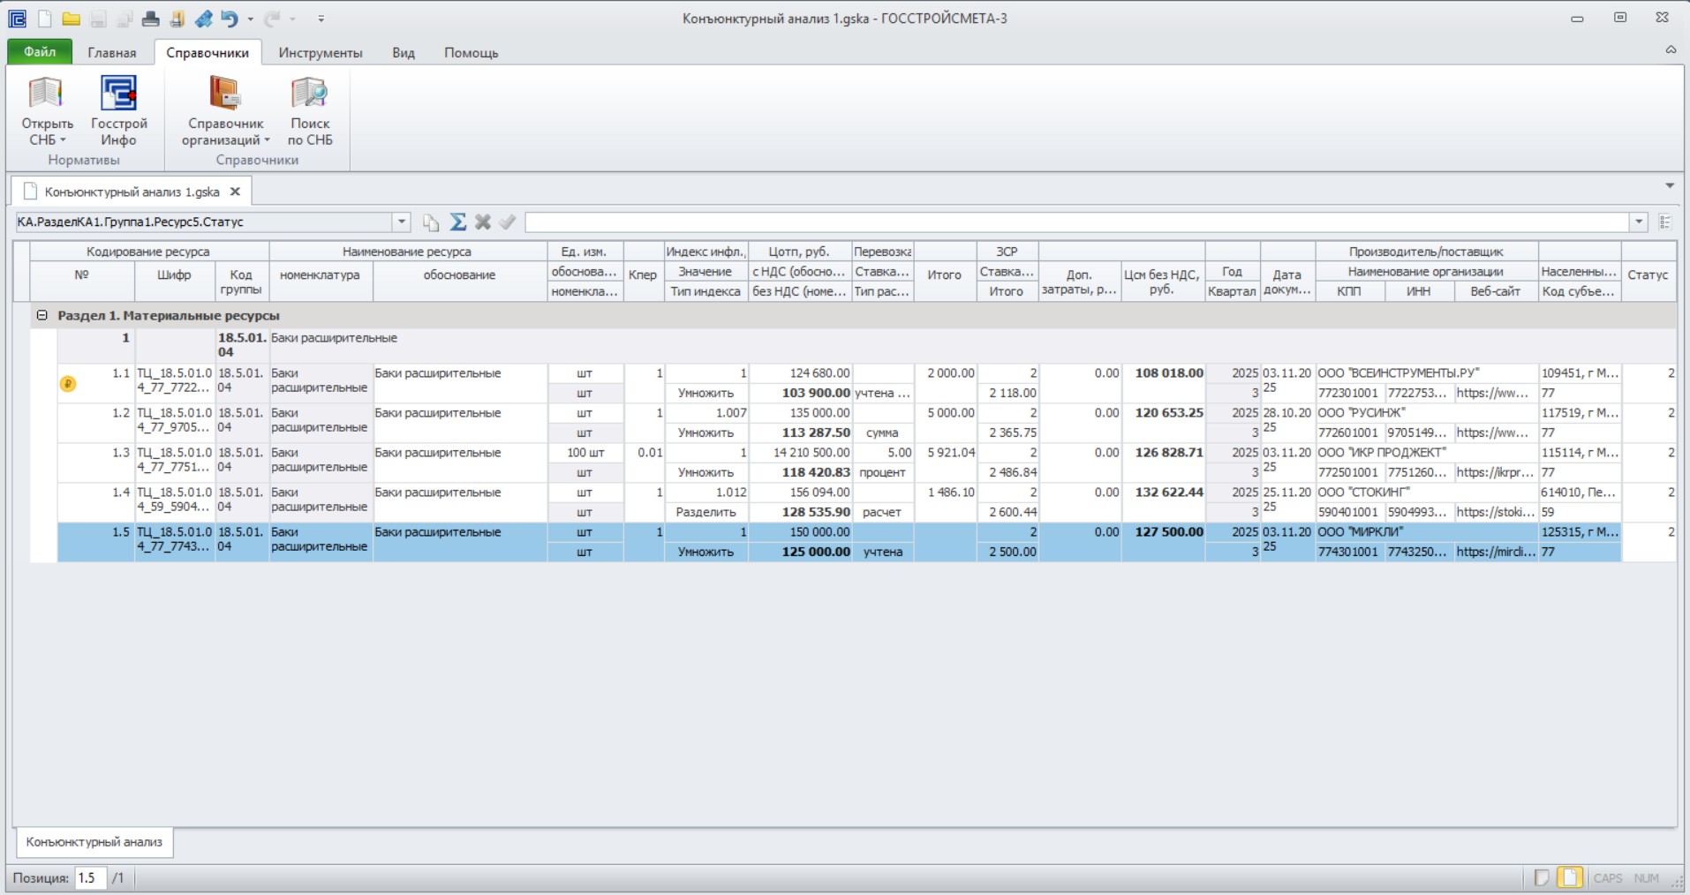Collapse the ribbon with the top-right chevron
This screenshot has height=895, width=1690.
point(1671,50)
